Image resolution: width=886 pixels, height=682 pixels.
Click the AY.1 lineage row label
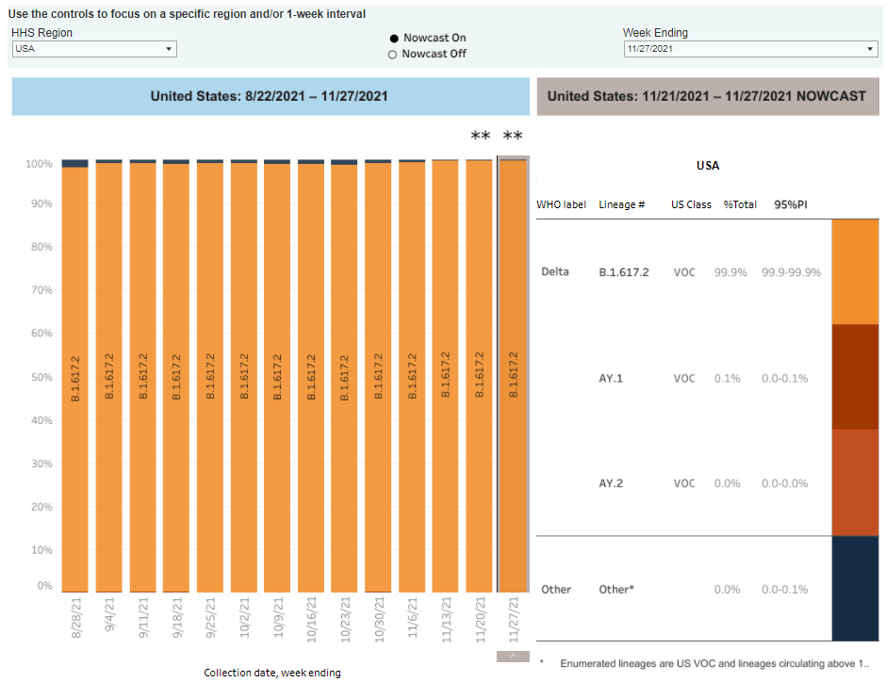pyautogui.click(x=611, y=378)
